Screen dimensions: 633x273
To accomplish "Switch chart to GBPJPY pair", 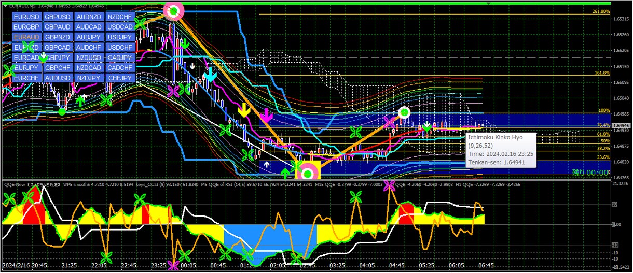I will coord(58,58).
